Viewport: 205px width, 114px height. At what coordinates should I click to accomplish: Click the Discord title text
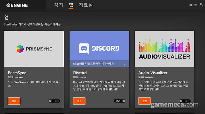click(80, 73)
